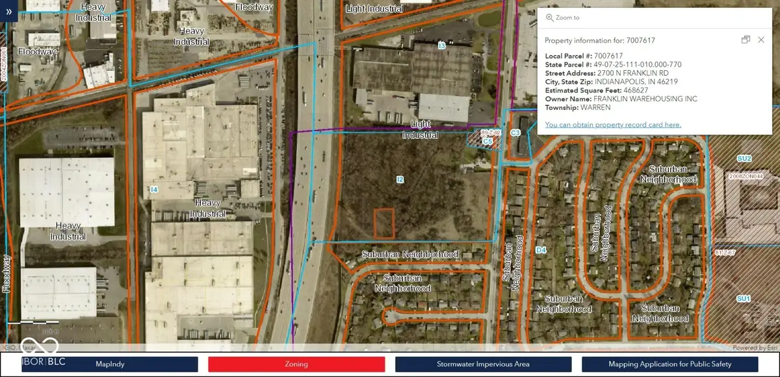Open the Stormwater Impervious Area tab
This screenshot has height=377, width=780.
pos(483,364)
